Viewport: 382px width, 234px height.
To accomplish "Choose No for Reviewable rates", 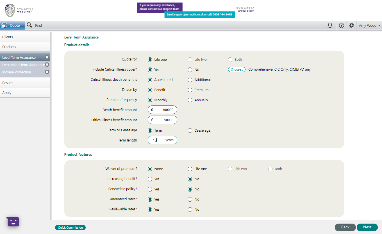I will click(190, 210).
